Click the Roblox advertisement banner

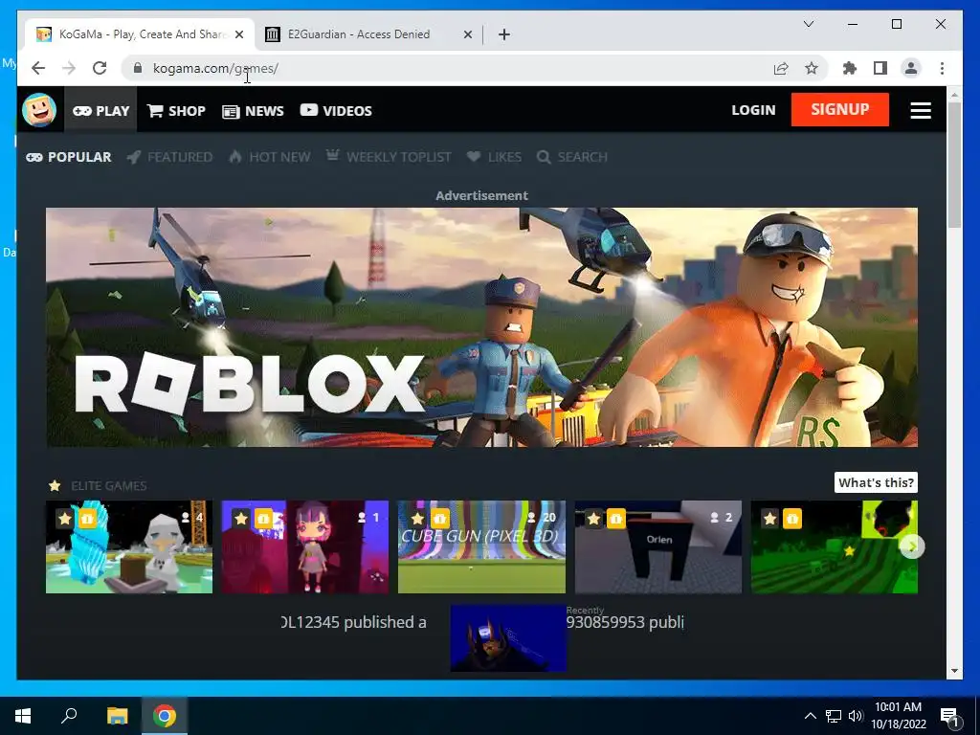point(482,327)
